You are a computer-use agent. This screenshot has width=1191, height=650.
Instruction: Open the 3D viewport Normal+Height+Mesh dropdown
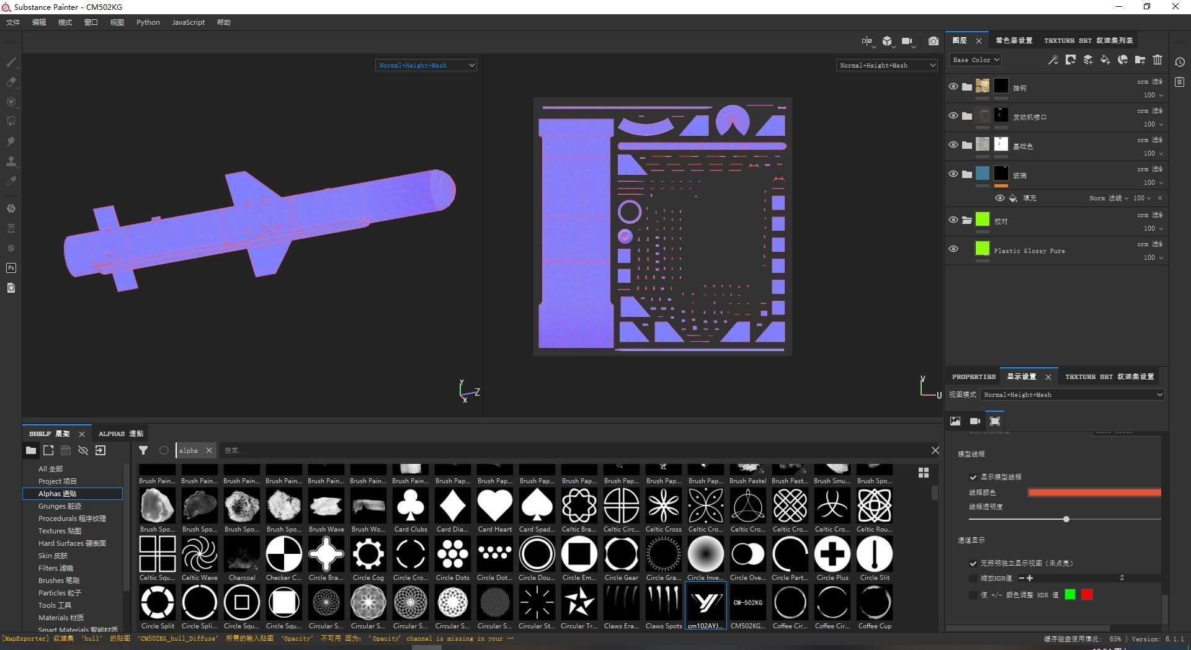426,65
